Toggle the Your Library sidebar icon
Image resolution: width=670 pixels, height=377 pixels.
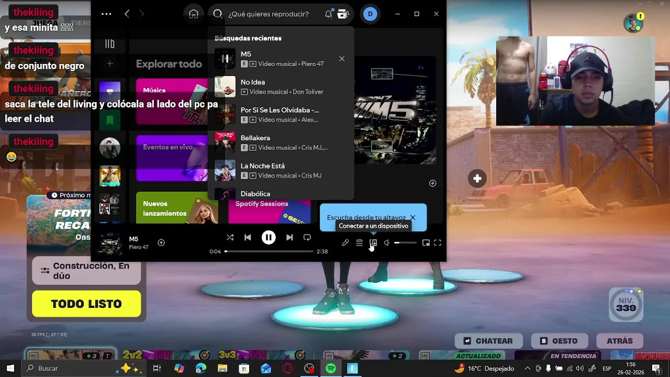pos(110,44)
